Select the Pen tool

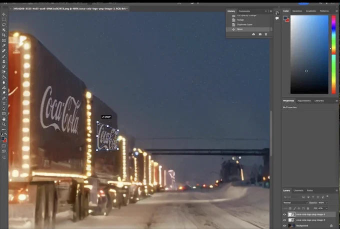4,98
